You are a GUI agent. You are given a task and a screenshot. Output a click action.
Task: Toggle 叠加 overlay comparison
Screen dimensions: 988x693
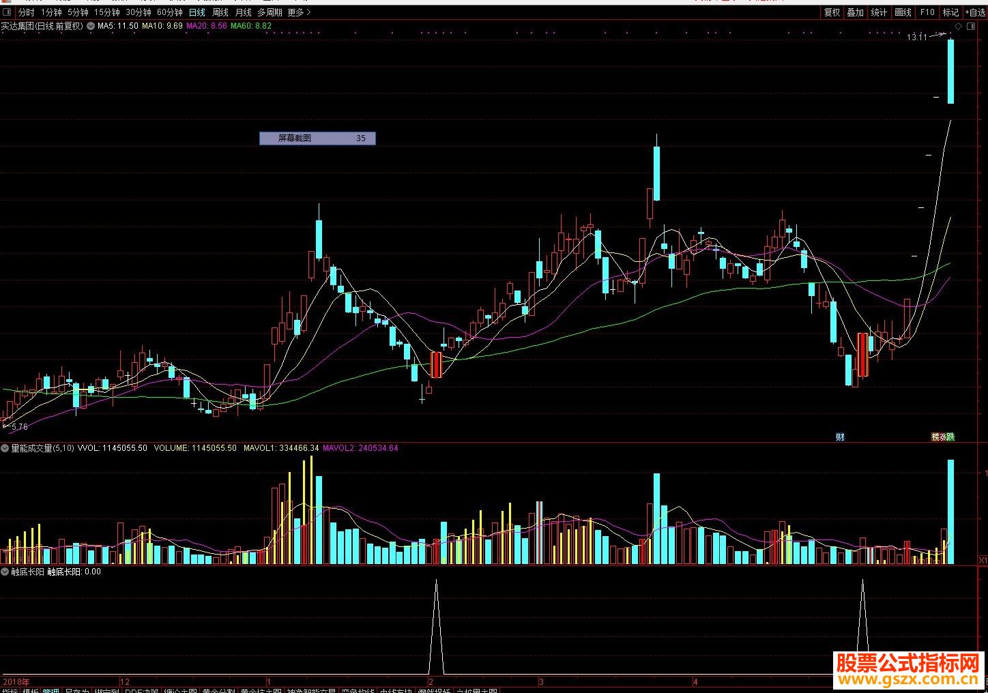point(855,12)
